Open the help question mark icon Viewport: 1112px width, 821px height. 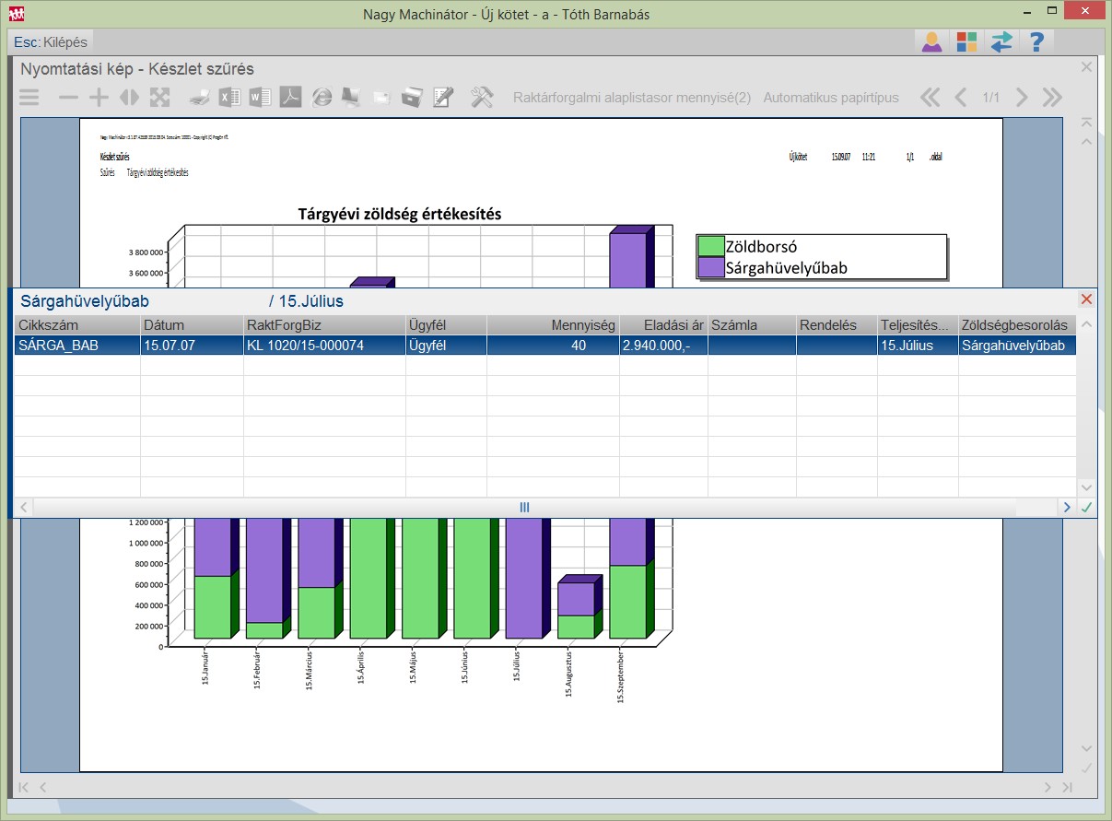coord(1036,42)
